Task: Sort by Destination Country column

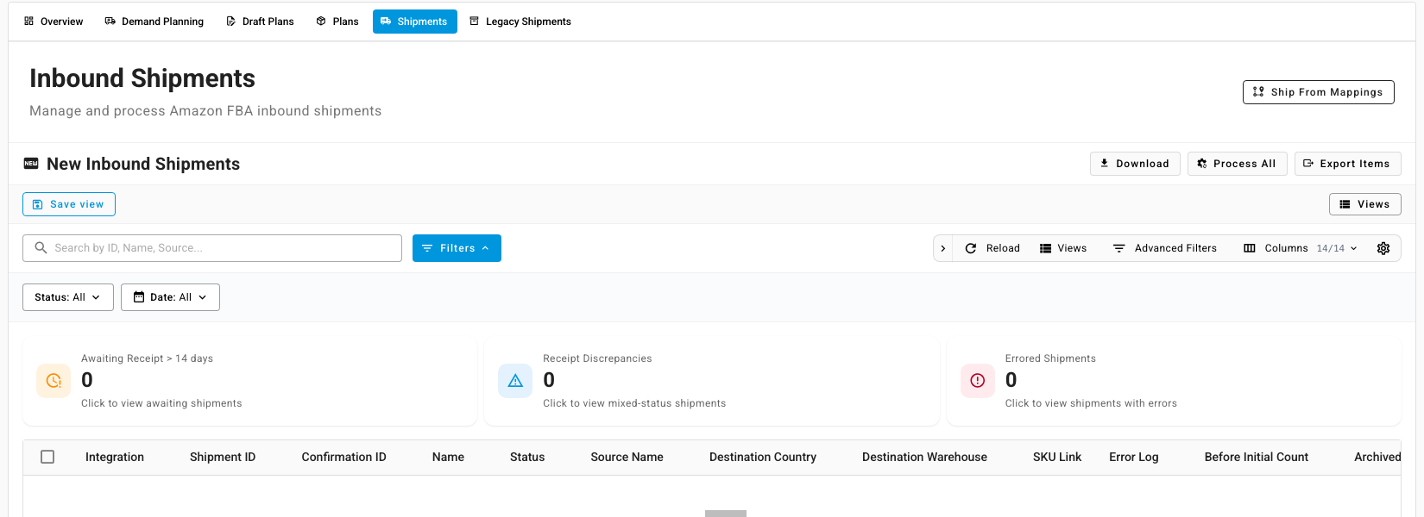Action: point(763,458)
